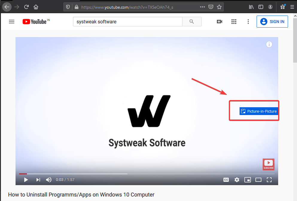The image size is (297, 201).
Task: Seek using the video progress bar
Action: pos(147,174)
